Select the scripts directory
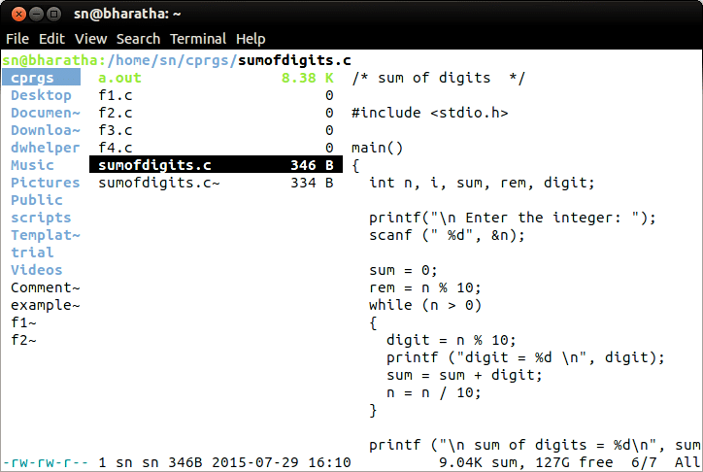This screenshot has height=472, width=703. pos(41,218)
